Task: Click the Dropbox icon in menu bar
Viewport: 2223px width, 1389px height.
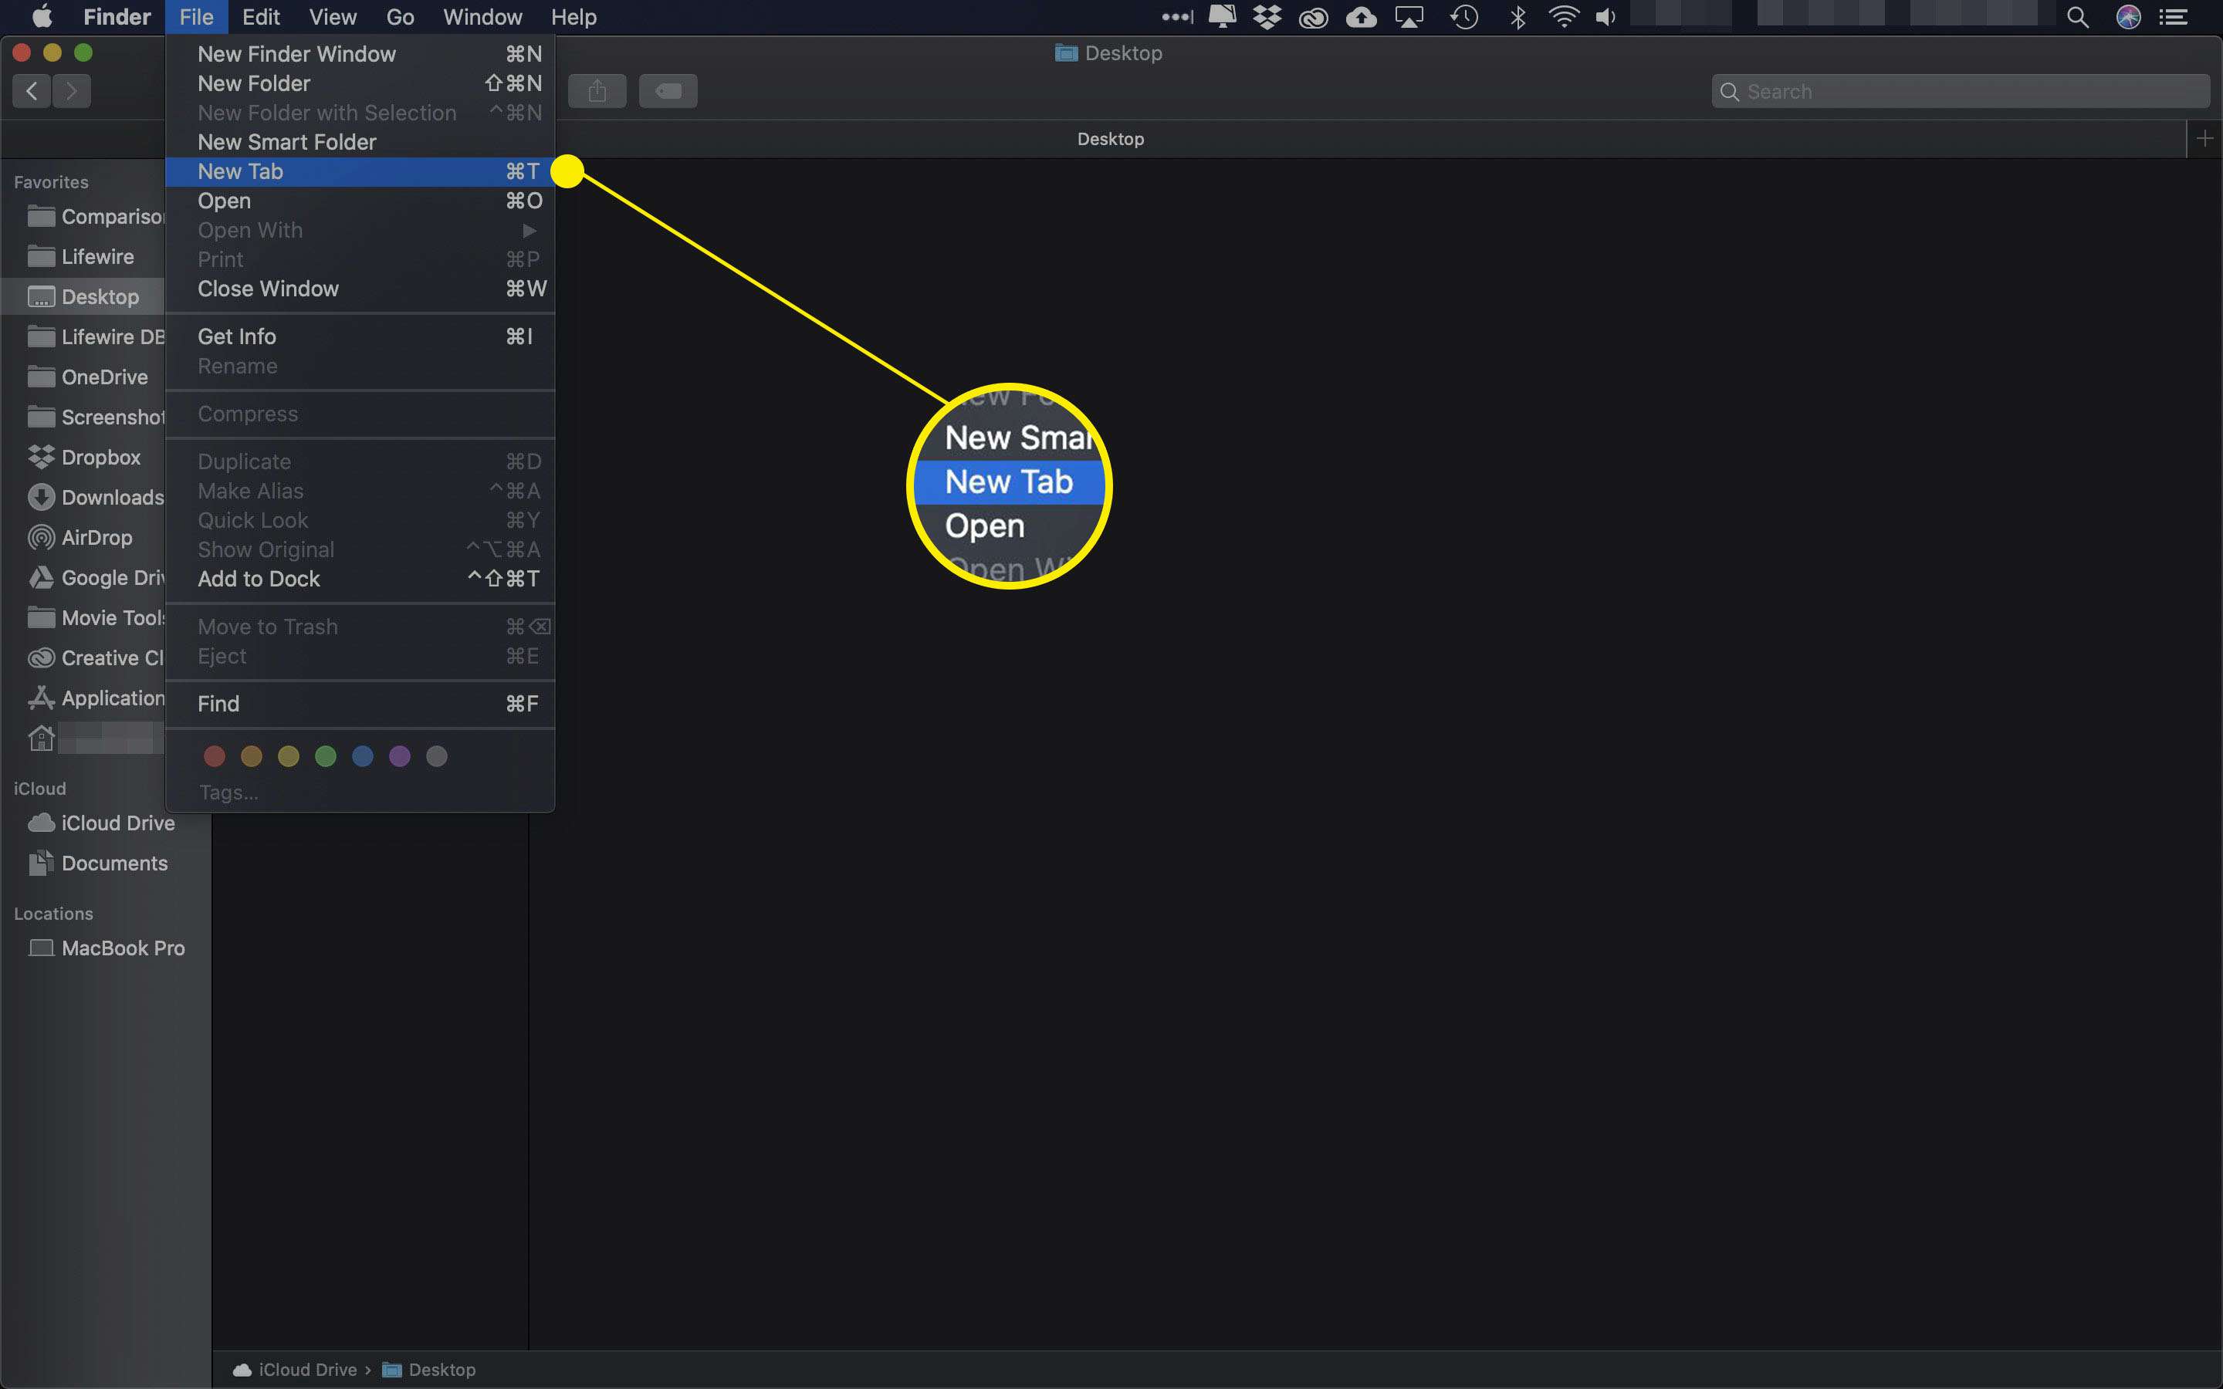Action: tap(1267, 16)
